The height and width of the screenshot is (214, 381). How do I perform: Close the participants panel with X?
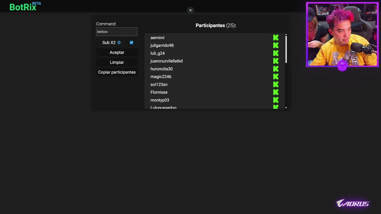click(190, 10)
